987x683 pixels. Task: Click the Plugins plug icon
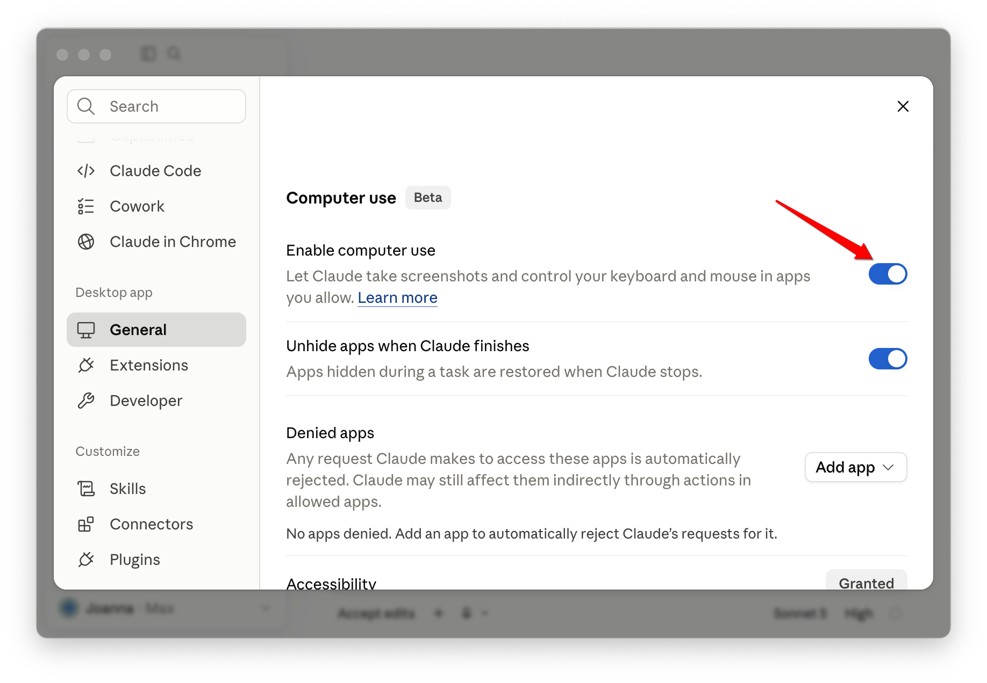click(x=86, y=560)
